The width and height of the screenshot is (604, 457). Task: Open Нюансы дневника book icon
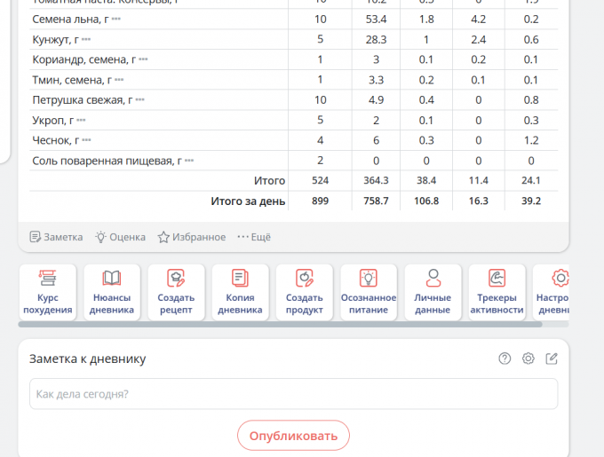112,279
